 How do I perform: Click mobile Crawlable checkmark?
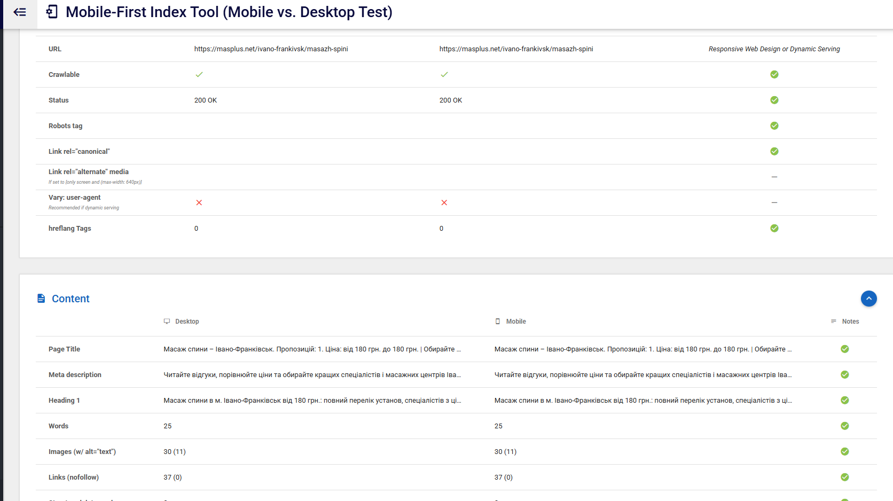(x=444, y=74)
